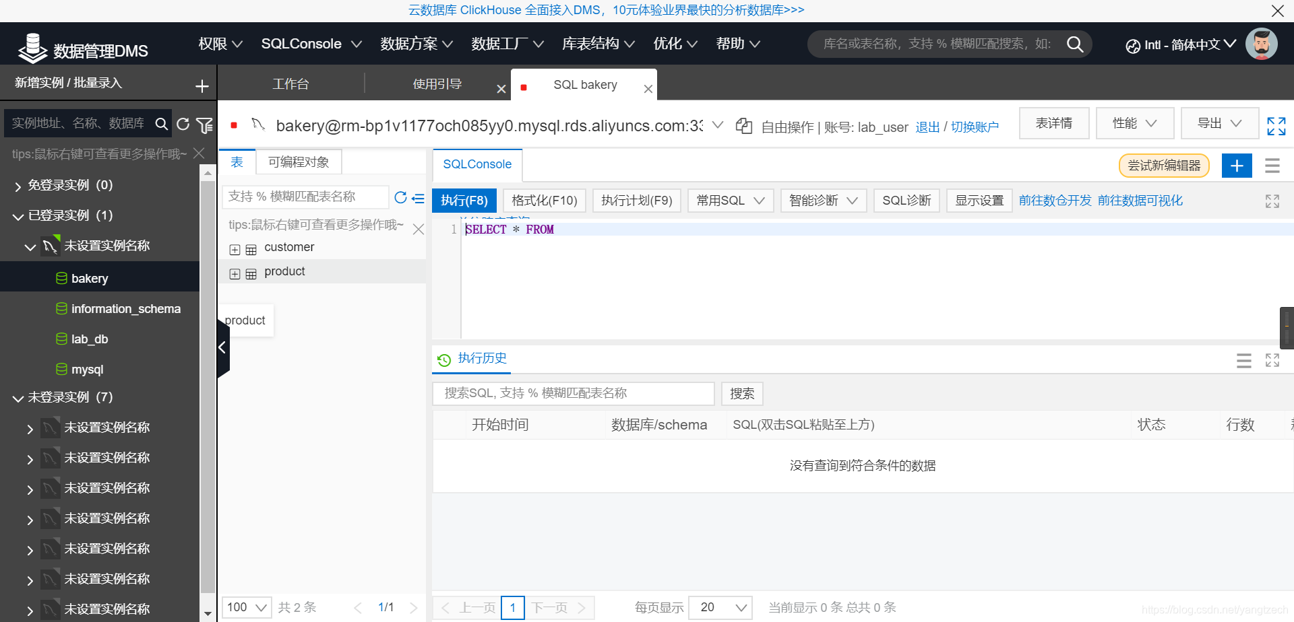Screen dimensions: 1294x622
Task: Open the user avatar profile
Action: [x=1261, y=44]
